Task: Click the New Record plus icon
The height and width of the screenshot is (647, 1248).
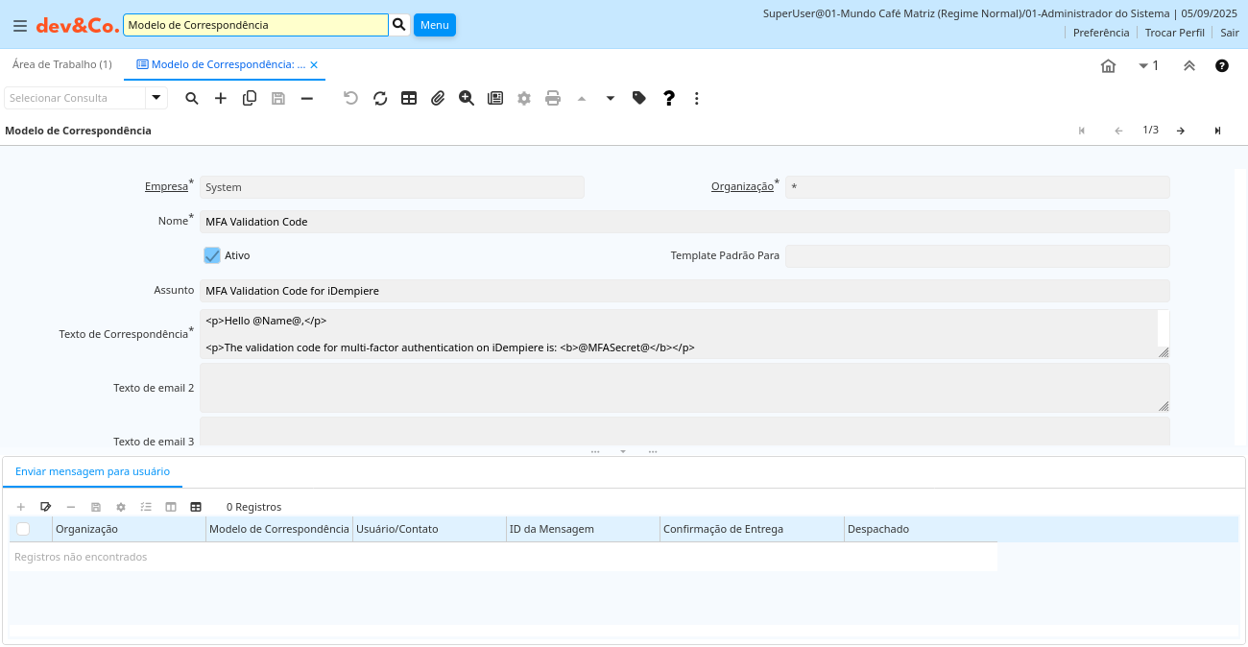Action: click(x=221, y=98)
